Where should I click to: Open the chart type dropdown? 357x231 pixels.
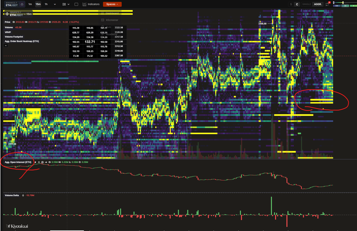[66, 4]
